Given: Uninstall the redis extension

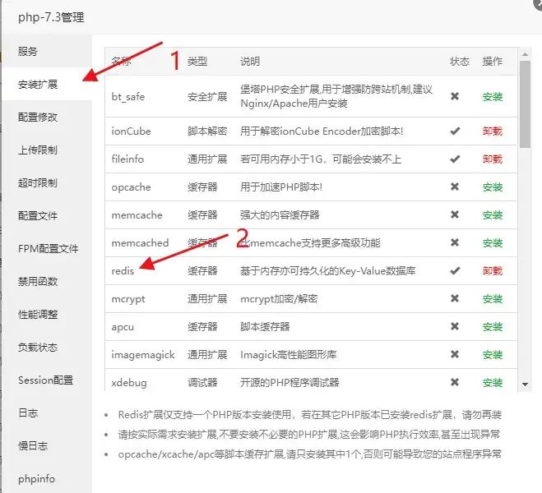Looking at the screenshot, I should tap(492, 271).
